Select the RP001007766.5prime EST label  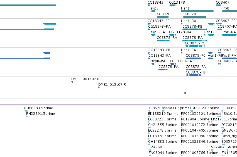199,153
